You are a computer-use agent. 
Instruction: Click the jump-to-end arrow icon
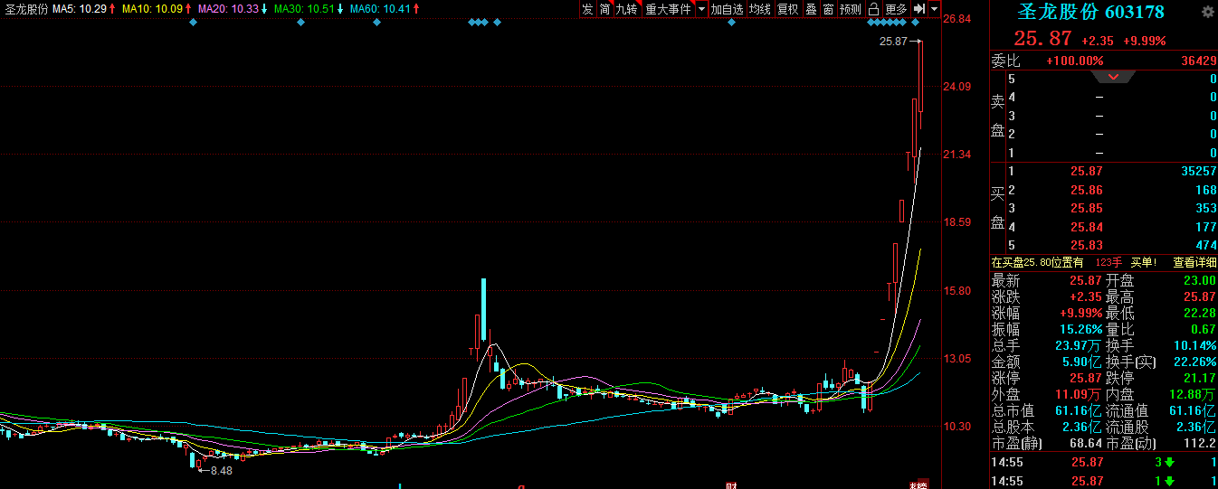(918, 9)
